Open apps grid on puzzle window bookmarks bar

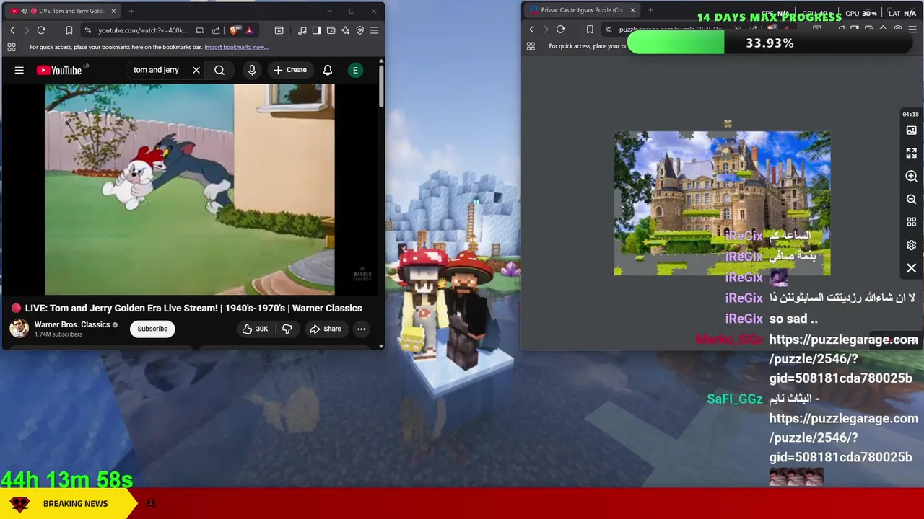coord(531,46)
